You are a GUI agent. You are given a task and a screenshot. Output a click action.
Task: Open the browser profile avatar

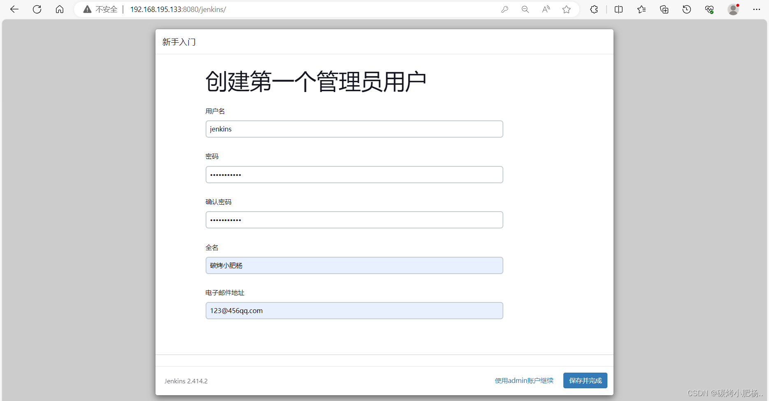click(x=733, y=9)
